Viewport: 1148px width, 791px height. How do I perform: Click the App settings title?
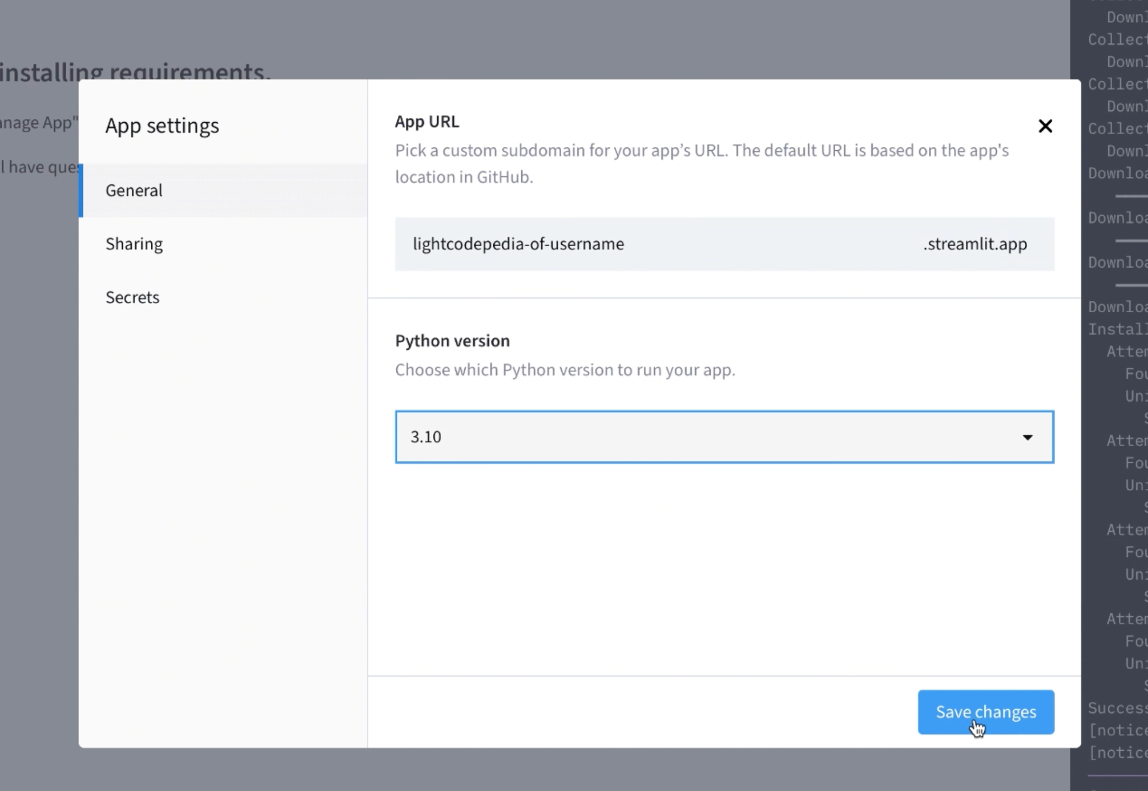click(x=162, y=125)
